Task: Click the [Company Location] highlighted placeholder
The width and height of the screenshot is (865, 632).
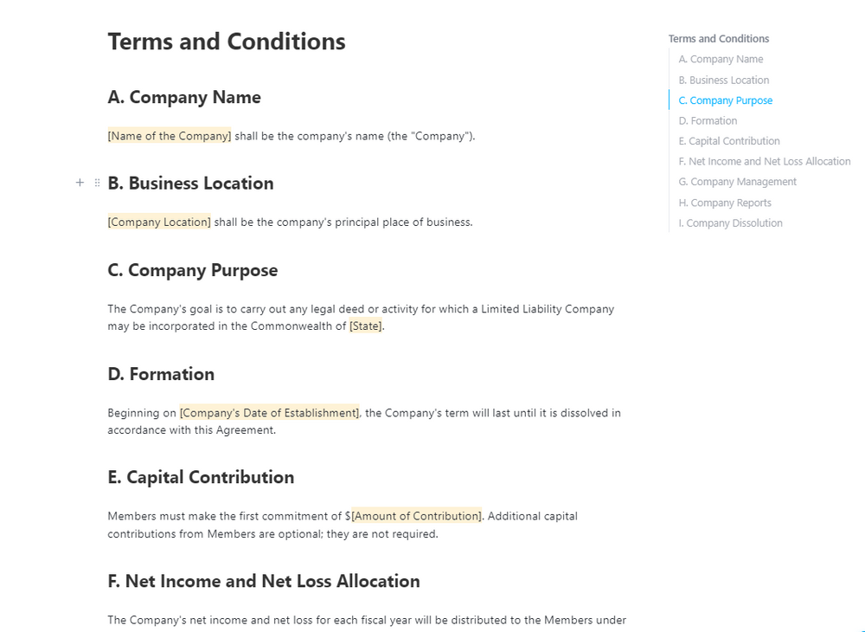Action: 159,222
